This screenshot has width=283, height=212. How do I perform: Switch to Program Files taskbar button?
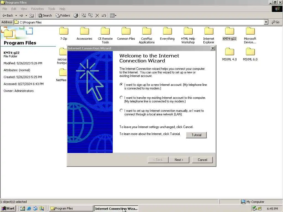coord(71,208)
